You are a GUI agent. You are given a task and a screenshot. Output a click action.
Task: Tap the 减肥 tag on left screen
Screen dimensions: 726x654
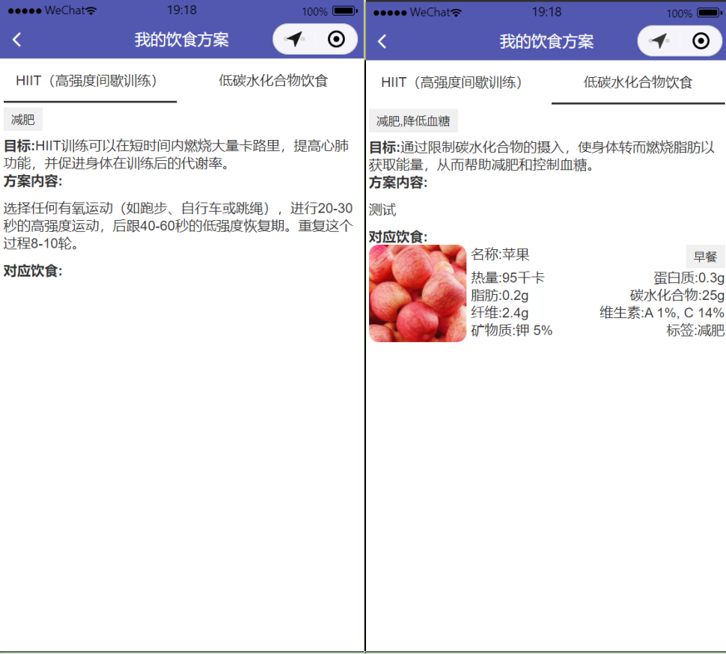23,120
